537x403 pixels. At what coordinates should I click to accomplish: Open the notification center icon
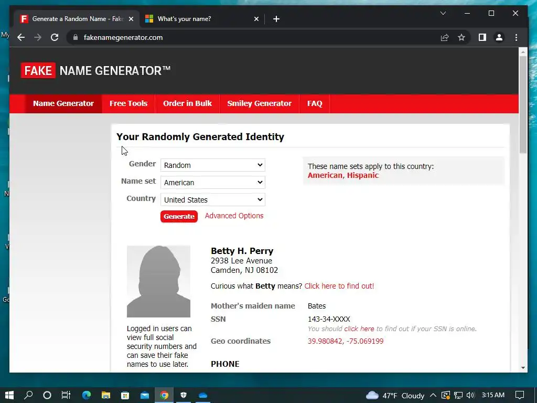click(x=520, y=395)
